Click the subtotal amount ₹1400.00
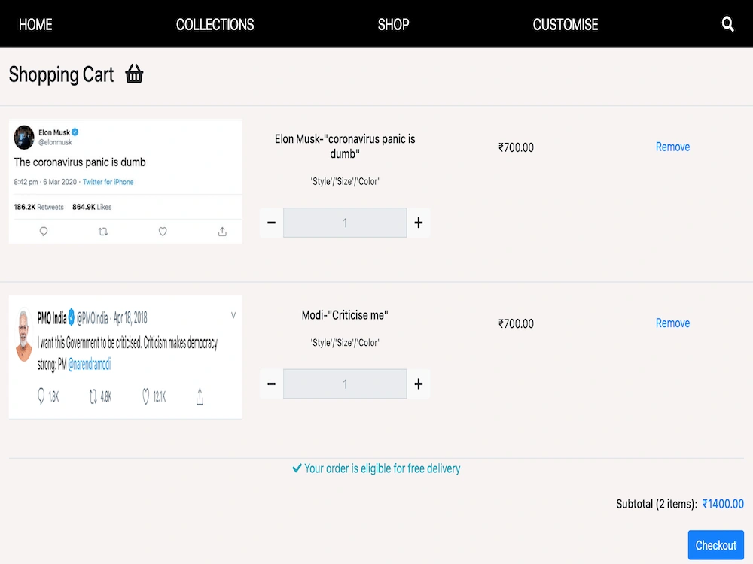The height and width of the screenshot is (564, 753). tap(723, 504)
